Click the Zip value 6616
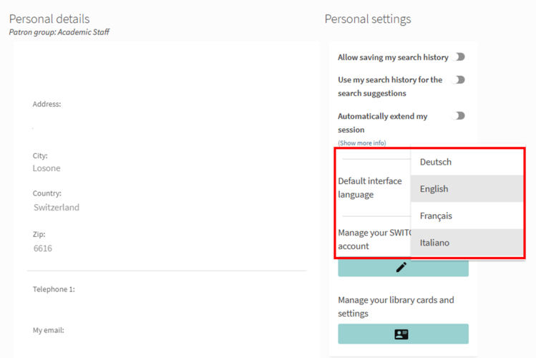This screenshot has width=536, height=358. 43,248
